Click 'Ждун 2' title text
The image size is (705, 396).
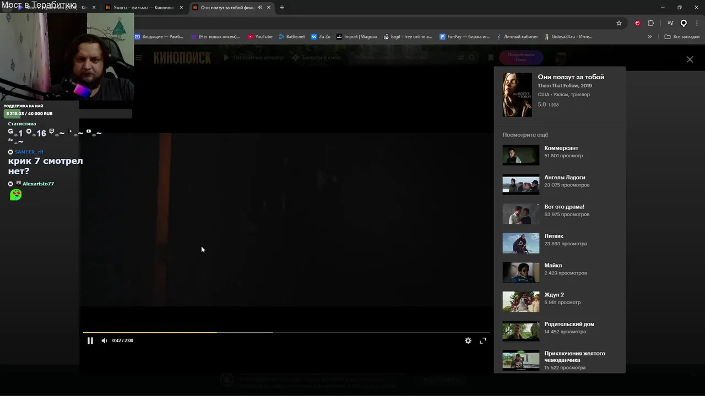coord(554,295)
